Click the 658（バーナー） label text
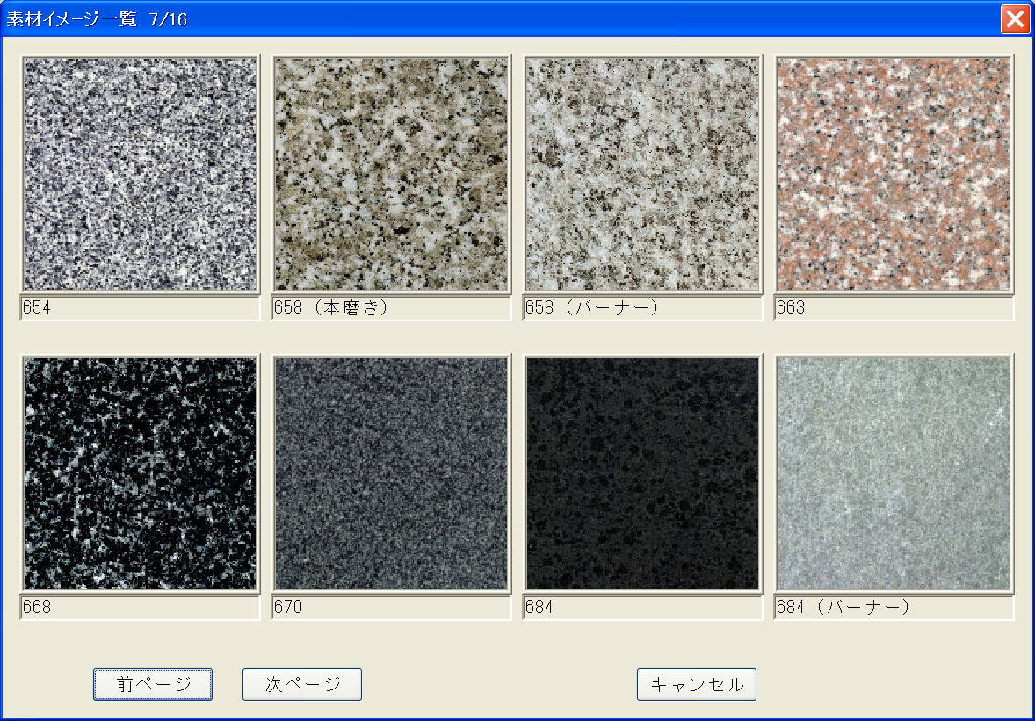Image resolution: width=1035 pixels, height=721 pixels. tap(592, 308)
